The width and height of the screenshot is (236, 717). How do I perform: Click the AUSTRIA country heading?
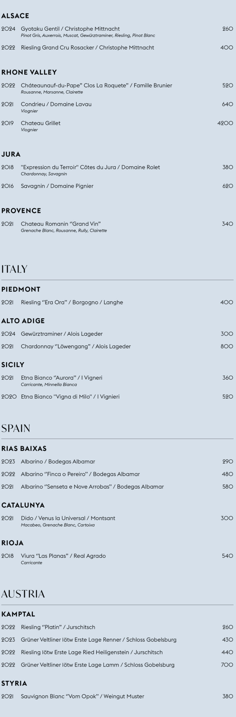tap(23, 594)
